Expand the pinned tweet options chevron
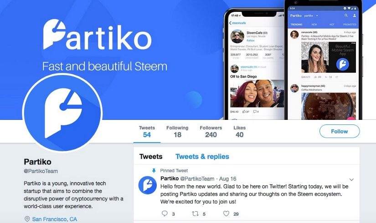Screen dimensions: 376x223 click(x=351, y=179)
